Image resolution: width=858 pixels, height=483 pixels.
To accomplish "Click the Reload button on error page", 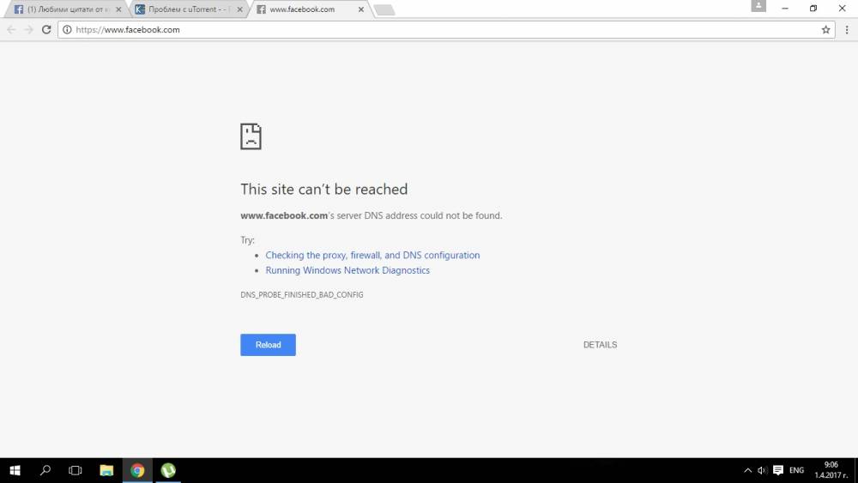I will (268, 345).
